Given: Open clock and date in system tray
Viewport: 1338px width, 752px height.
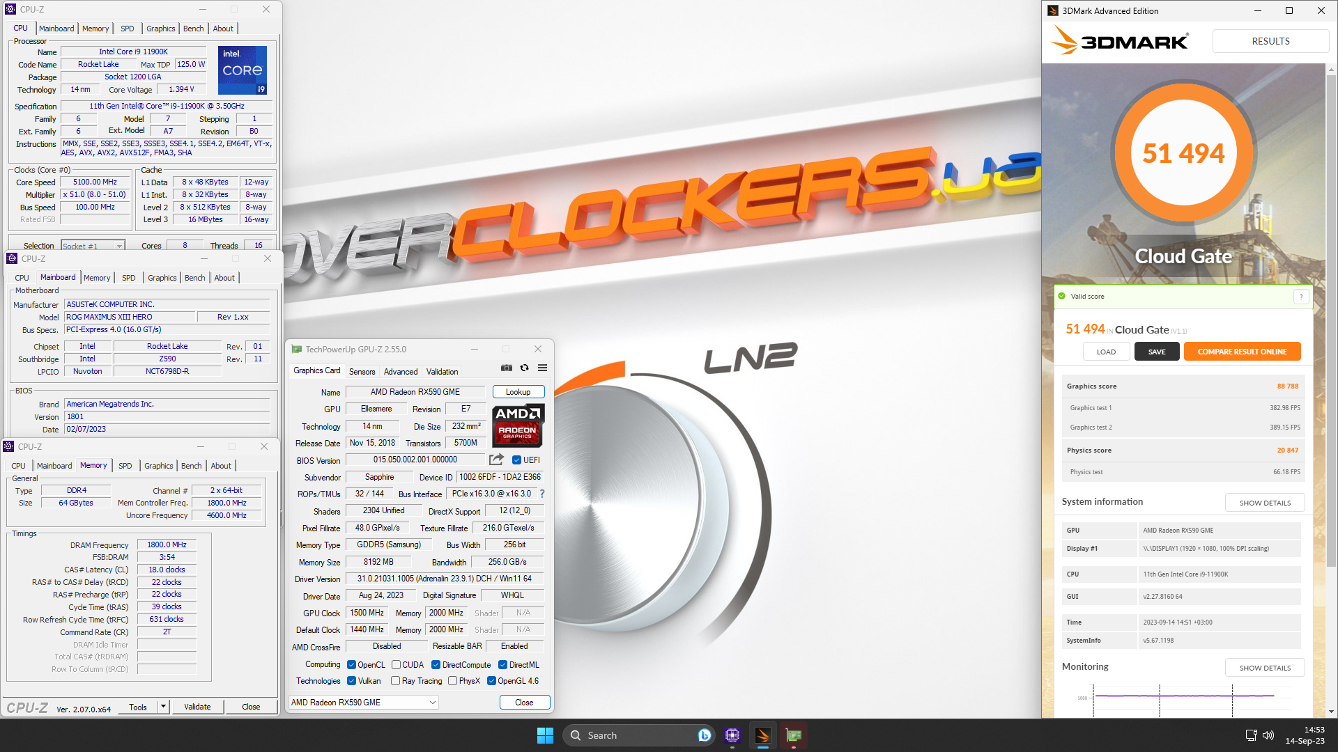Looking at the screenshot, I should [x=1305, y=735].
